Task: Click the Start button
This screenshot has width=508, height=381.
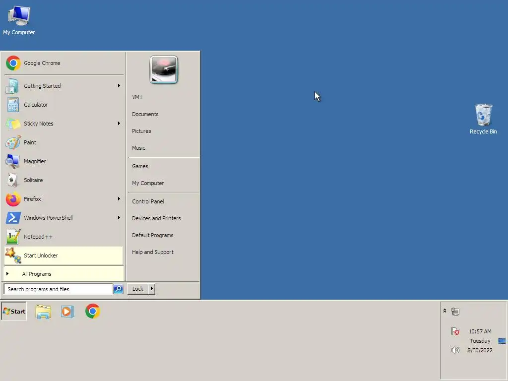Action: pyautogui.click(x=14, y=312)
